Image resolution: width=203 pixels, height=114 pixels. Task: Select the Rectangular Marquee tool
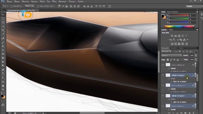(x=3, y=19)
